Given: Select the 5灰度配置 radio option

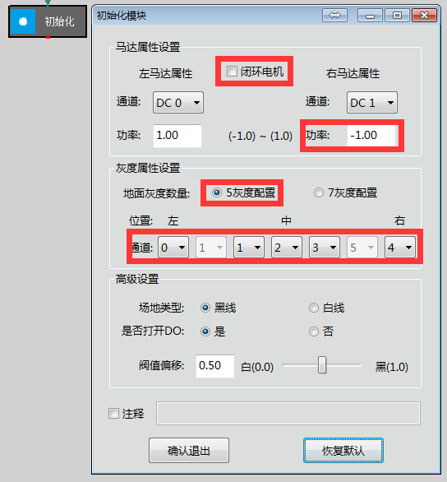Looking at the screenshot, I should [217, 192].
